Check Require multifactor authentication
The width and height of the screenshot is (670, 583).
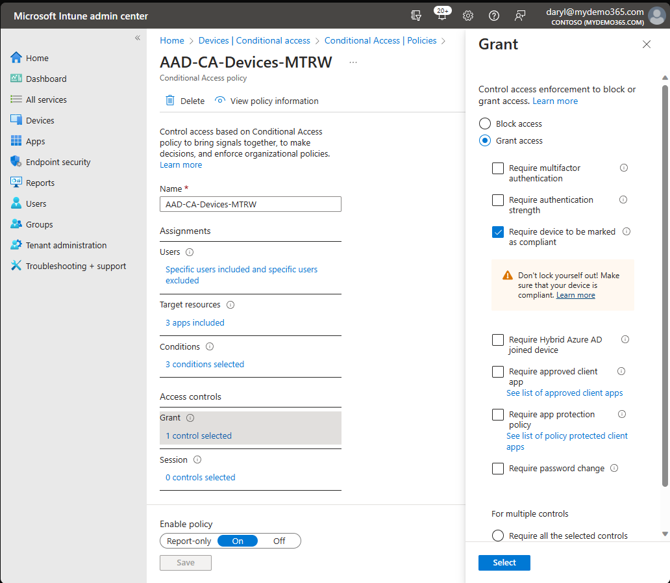point(498,168)
